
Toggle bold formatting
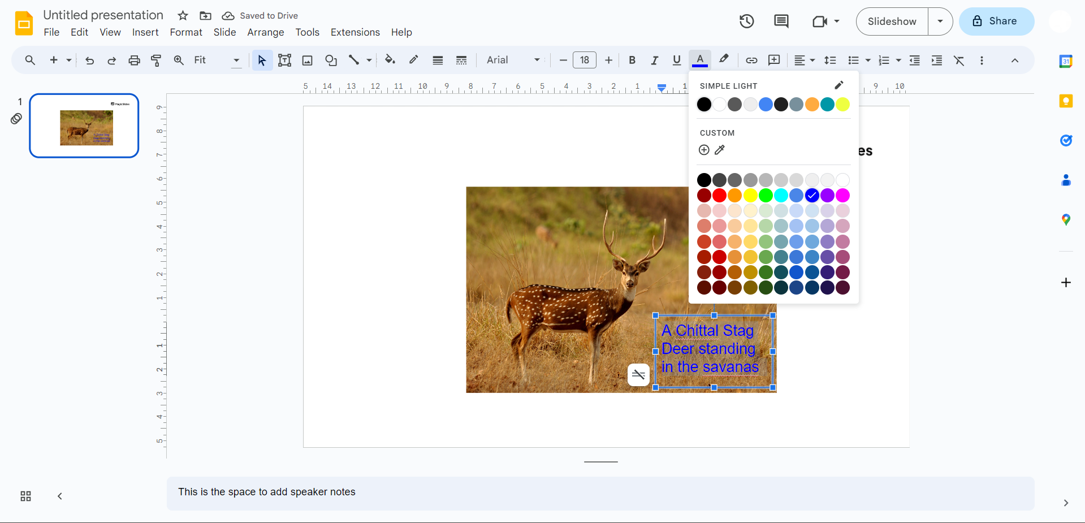[x=632, y=60]
